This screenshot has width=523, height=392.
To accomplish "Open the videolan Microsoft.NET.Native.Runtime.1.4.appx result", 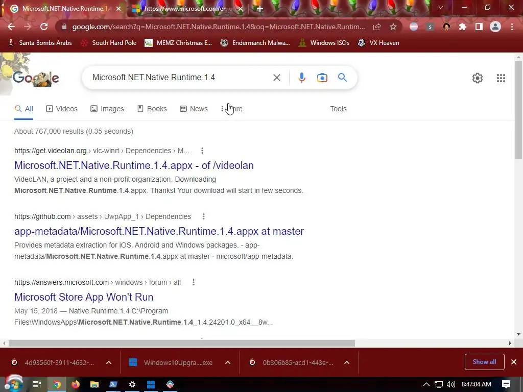I will pos(134,165).
